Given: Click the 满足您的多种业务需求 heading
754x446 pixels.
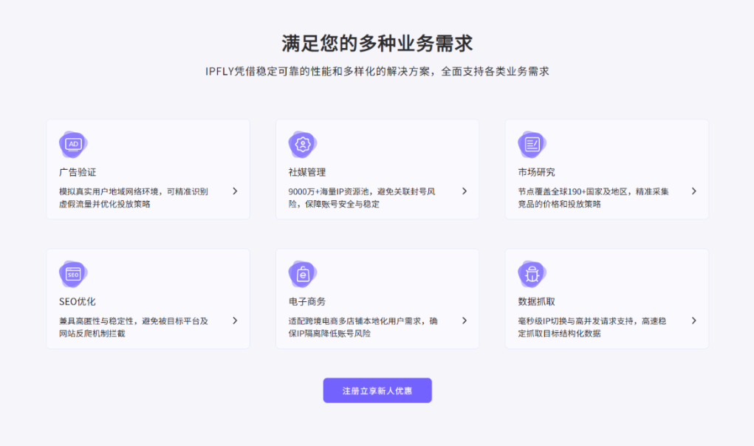Looking at the screenshot, I should (x=377, y=43).
